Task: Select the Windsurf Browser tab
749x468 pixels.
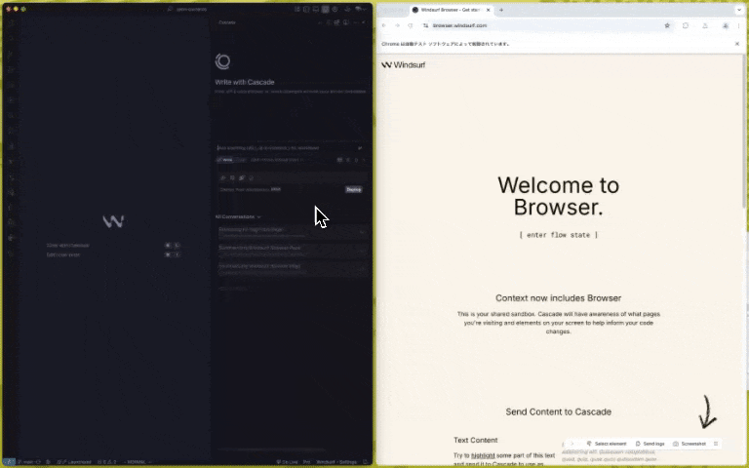Action: tap(451, 10)
